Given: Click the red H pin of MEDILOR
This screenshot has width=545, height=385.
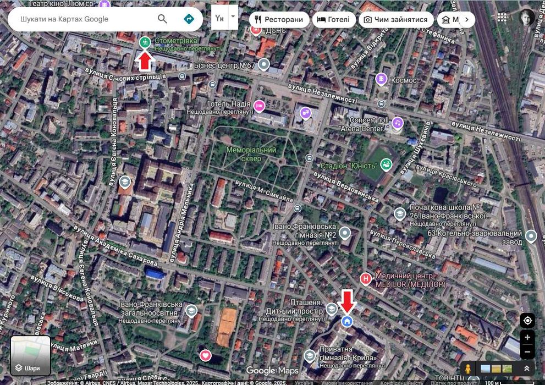Looking at the screenshot, I should click(x=365, y=279).
